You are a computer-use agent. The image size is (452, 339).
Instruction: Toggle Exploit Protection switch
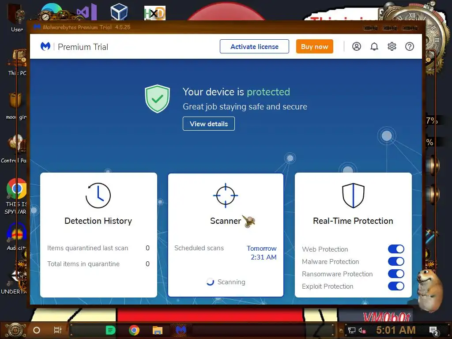tap(396, 286)
